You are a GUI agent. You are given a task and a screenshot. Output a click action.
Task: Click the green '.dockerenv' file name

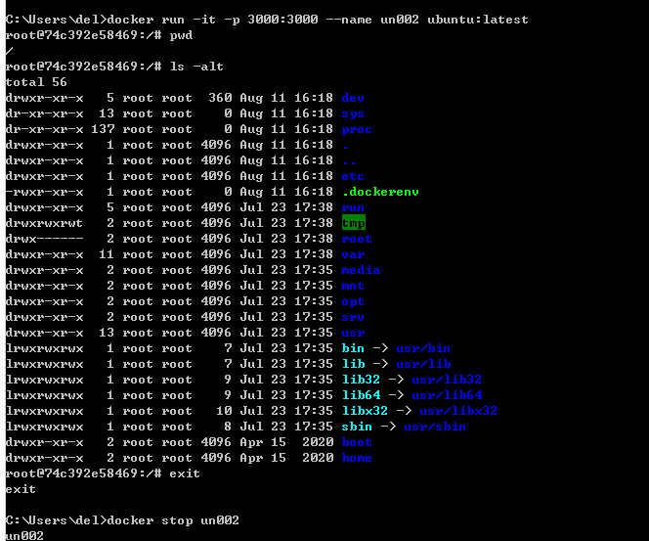pos(380,192)
